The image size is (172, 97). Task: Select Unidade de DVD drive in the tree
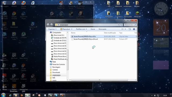[x=59, y=38]
